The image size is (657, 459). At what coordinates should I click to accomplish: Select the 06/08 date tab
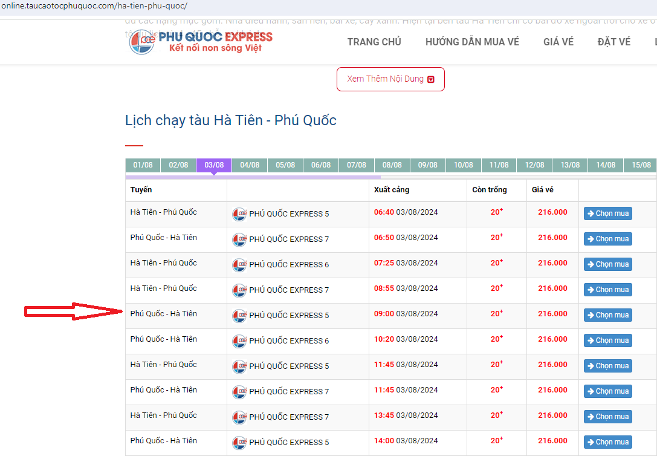point(321,165)
